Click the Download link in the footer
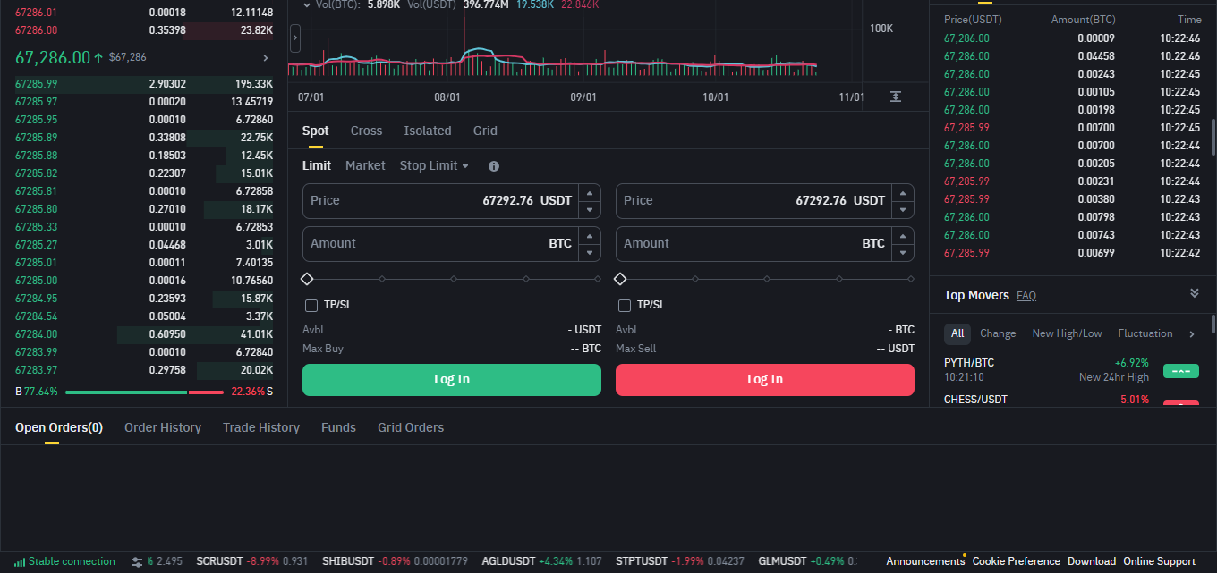 [1092, 561]
